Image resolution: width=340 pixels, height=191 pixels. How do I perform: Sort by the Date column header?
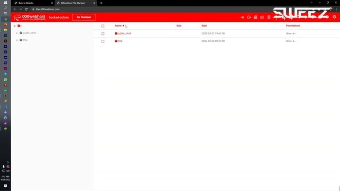(x=204, y=25)
